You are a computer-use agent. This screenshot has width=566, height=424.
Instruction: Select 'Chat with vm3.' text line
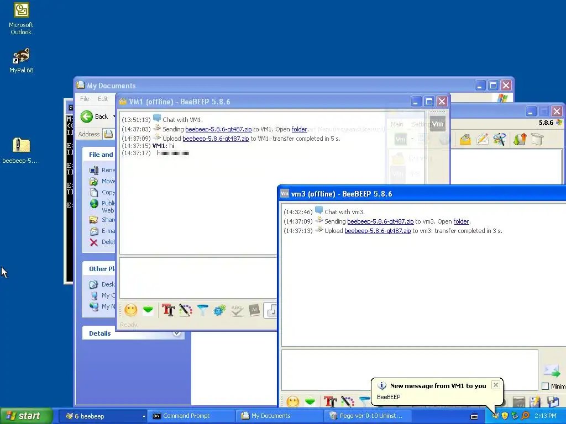coord(344,212)
